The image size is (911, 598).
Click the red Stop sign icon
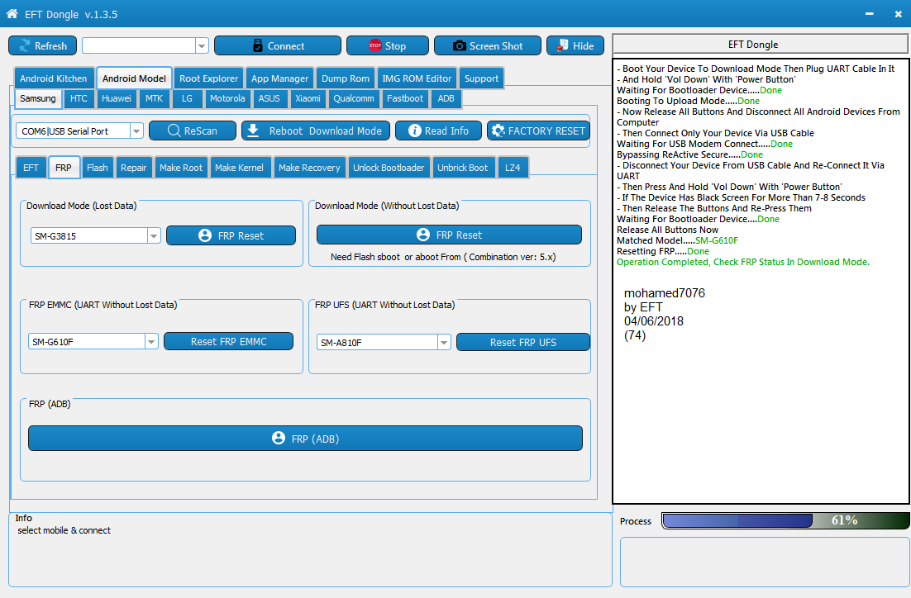pyautogui.click(x=374, y=45)
